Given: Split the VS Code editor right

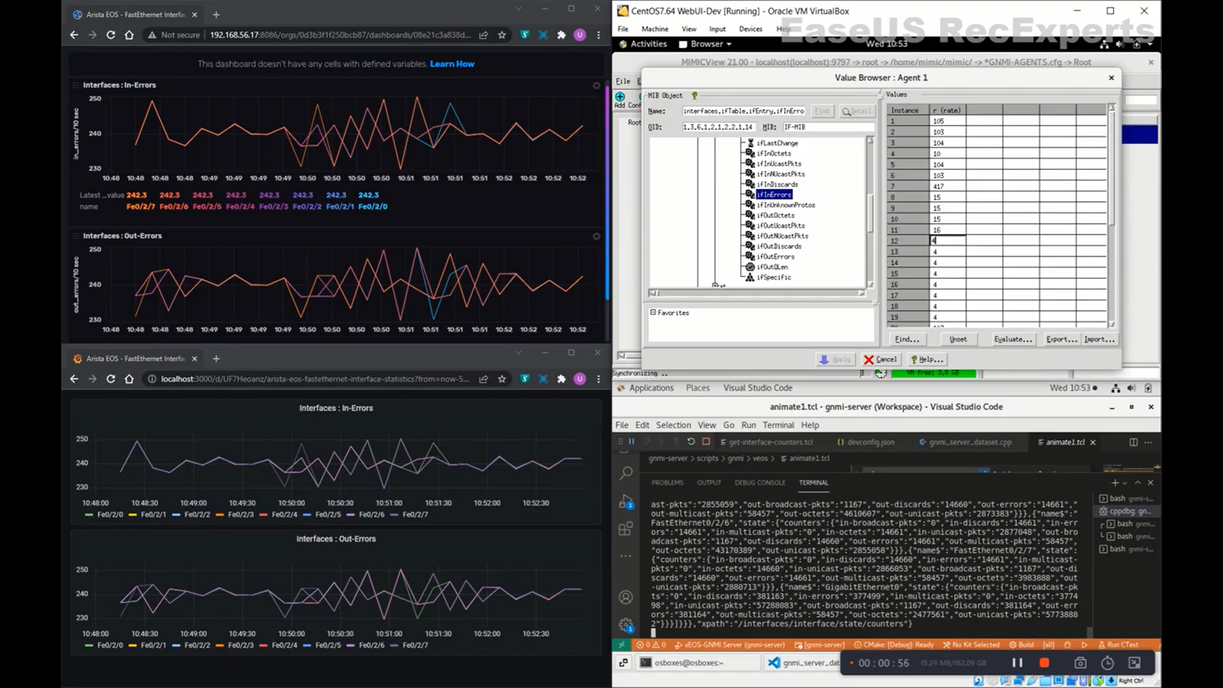Looking at the screenshot, I should tap(1133, 442).
